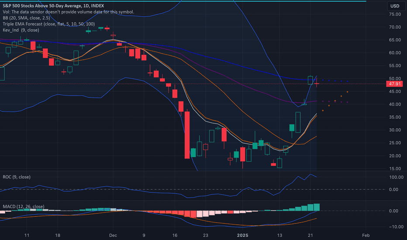Click the 21 date label on time axis
This screenshot has width=407, height=240.
tap(310, 235)
